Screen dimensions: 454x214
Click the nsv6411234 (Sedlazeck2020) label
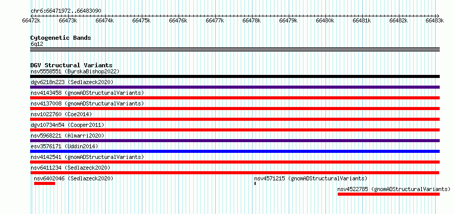(70, 168)
